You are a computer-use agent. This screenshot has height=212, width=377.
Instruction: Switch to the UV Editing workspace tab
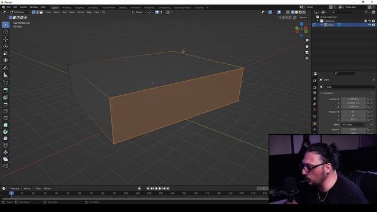pos(93,8)
